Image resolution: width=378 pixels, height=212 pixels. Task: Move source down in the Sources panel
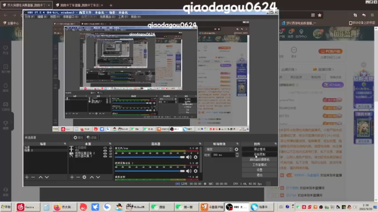(x=98, y=177)
